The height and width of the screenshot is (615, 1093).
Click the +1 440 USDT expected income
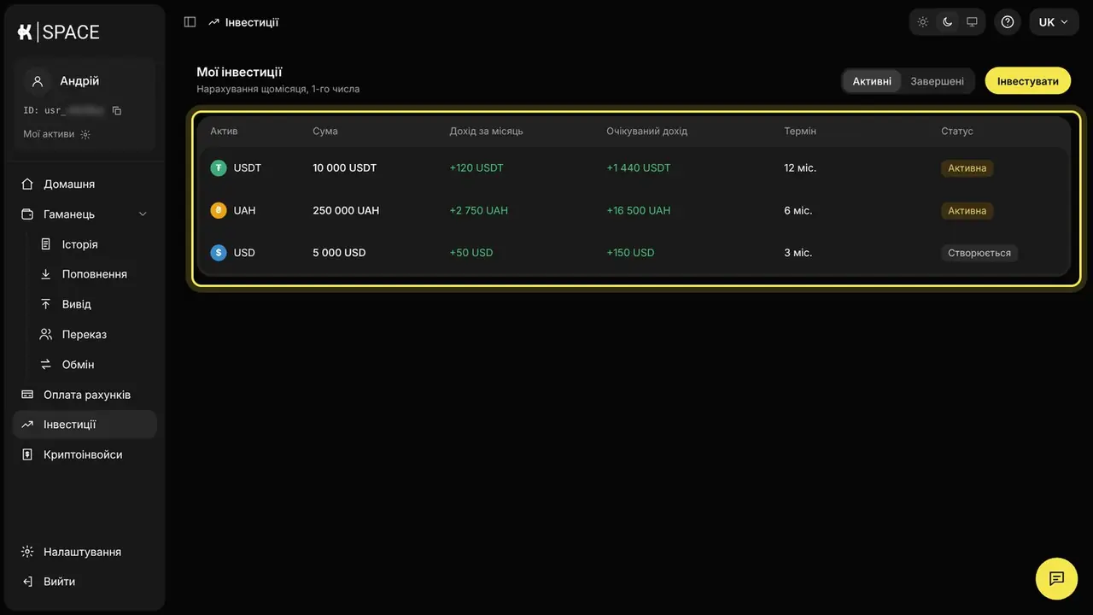click(x=639, y=168)
